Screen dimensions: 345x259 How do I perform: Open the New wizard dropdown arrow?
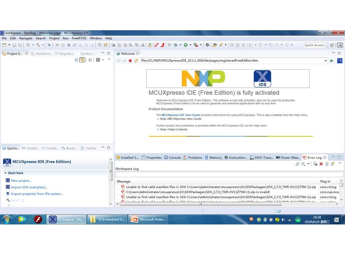pos(9,45)
